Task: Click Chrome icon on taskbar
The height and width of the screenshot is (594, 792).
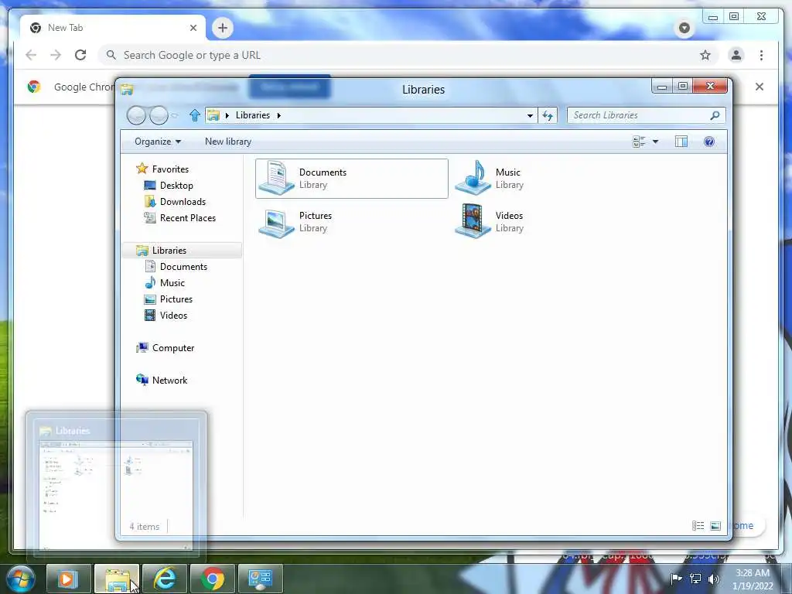Action: 213,579
